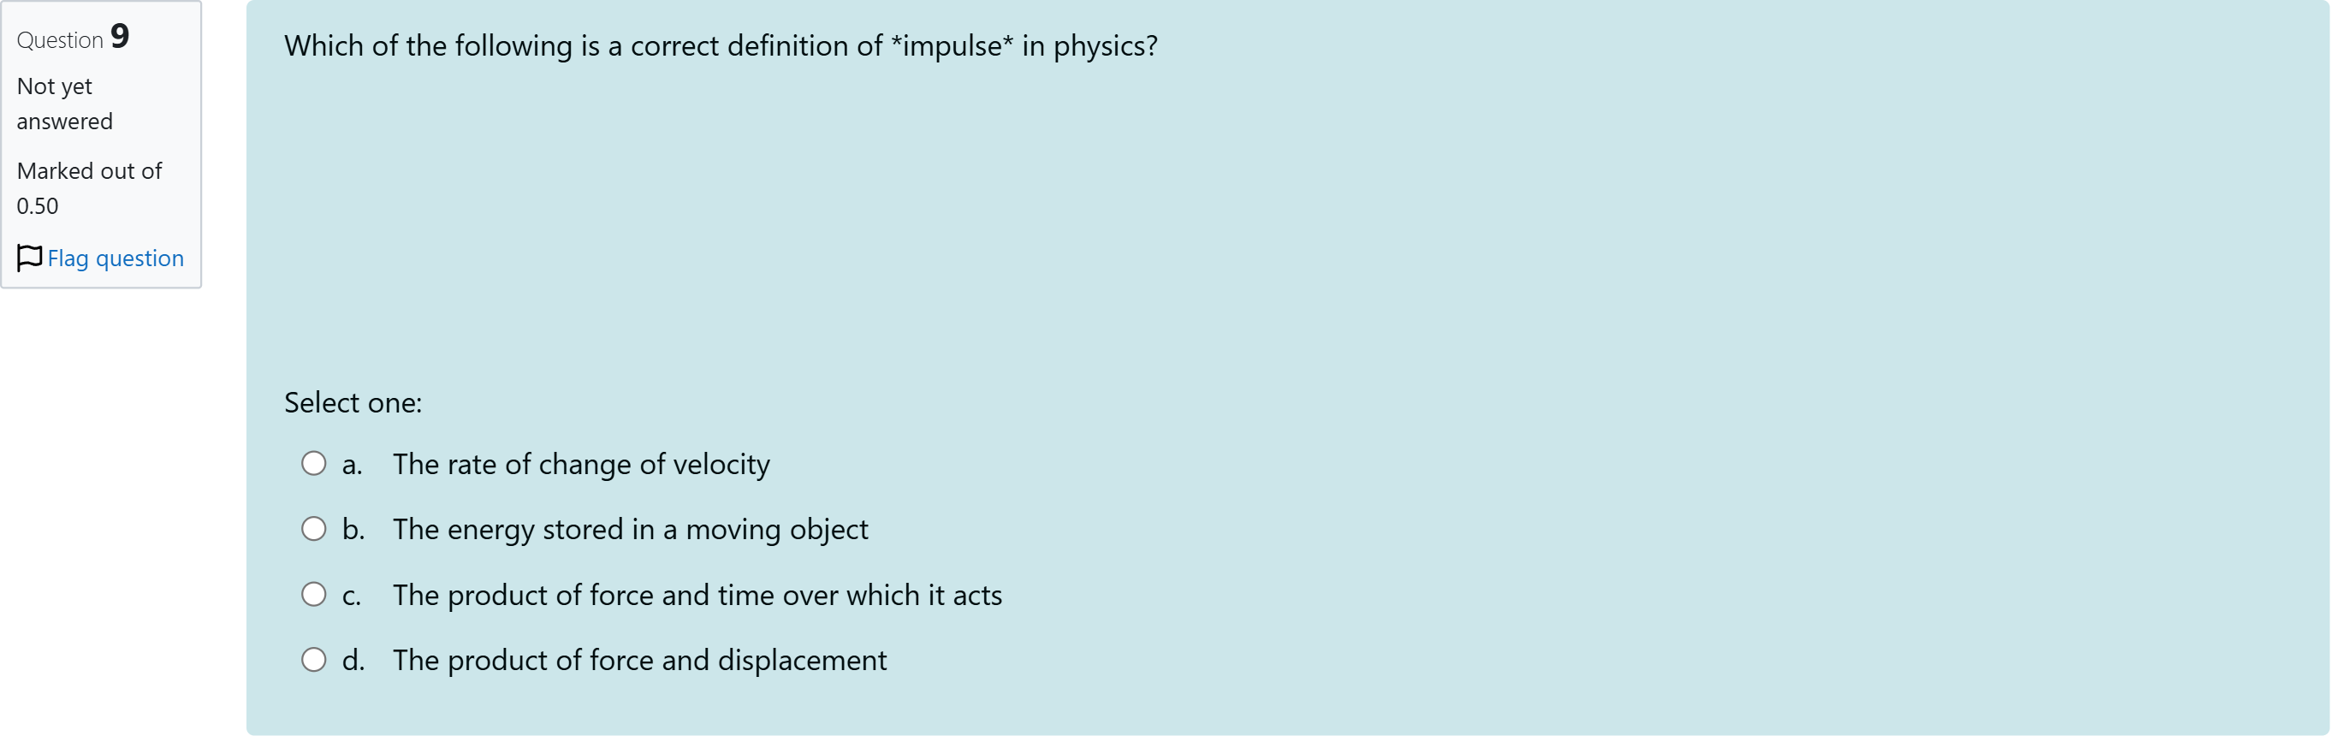Select answer d, product of force and displacement
Screen dimensions: 2332x736
click(x=314, y=659)
